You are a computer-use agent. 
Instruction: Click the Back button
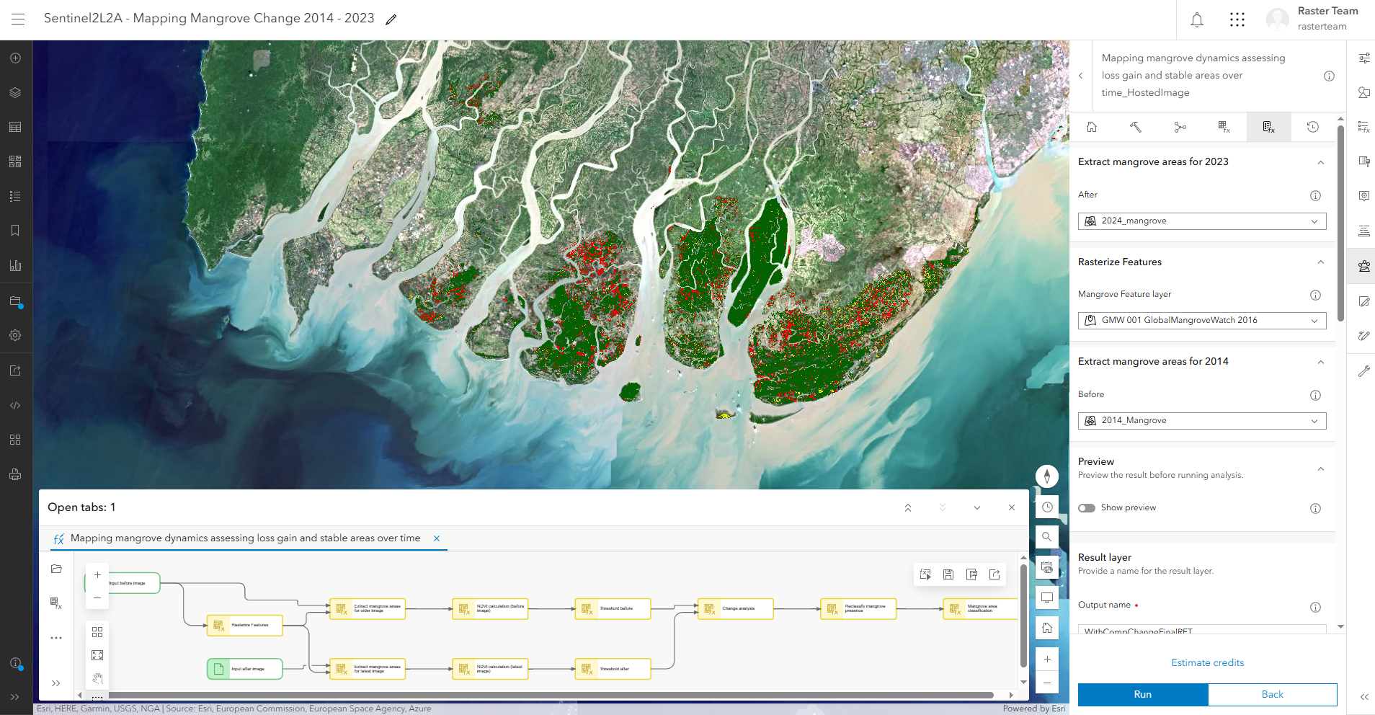pyautogui.click(x=1273, y=694)
